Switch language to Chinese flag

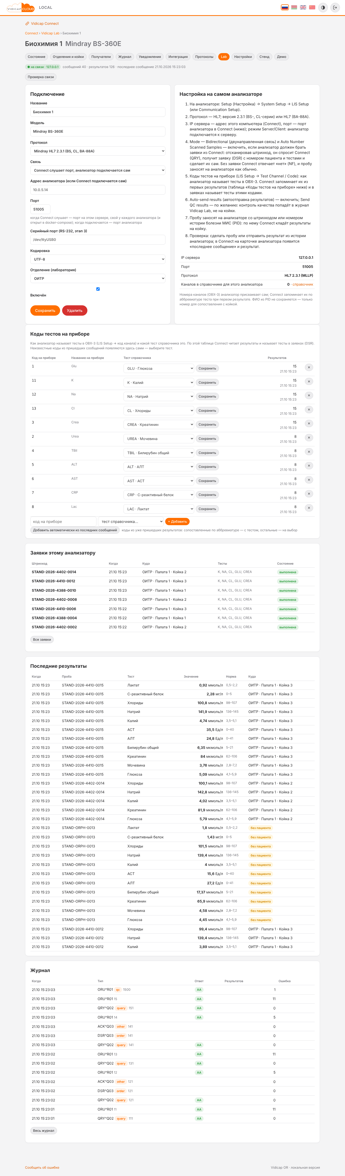pos(312,7)
